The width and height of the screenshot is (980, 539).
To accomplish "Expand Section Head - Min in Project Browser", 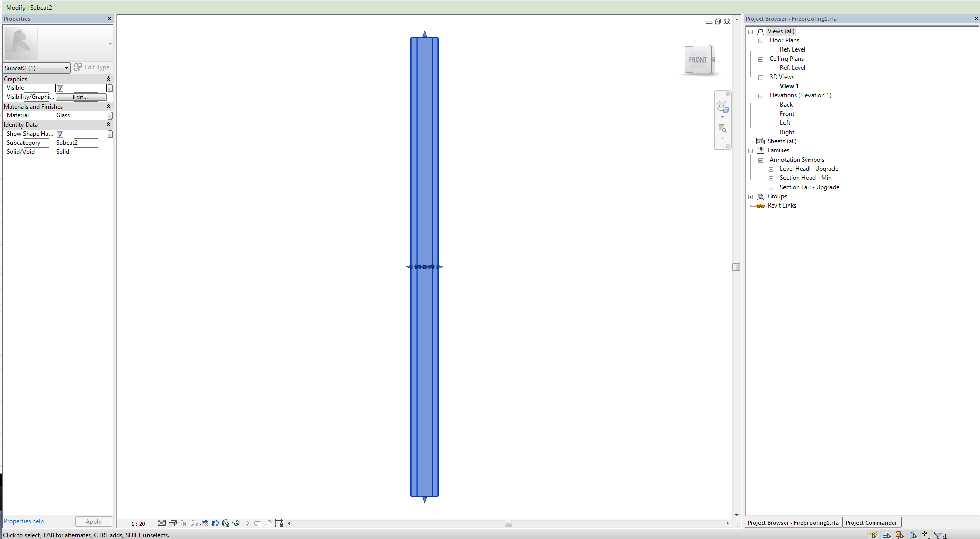I will coord(771,178).
